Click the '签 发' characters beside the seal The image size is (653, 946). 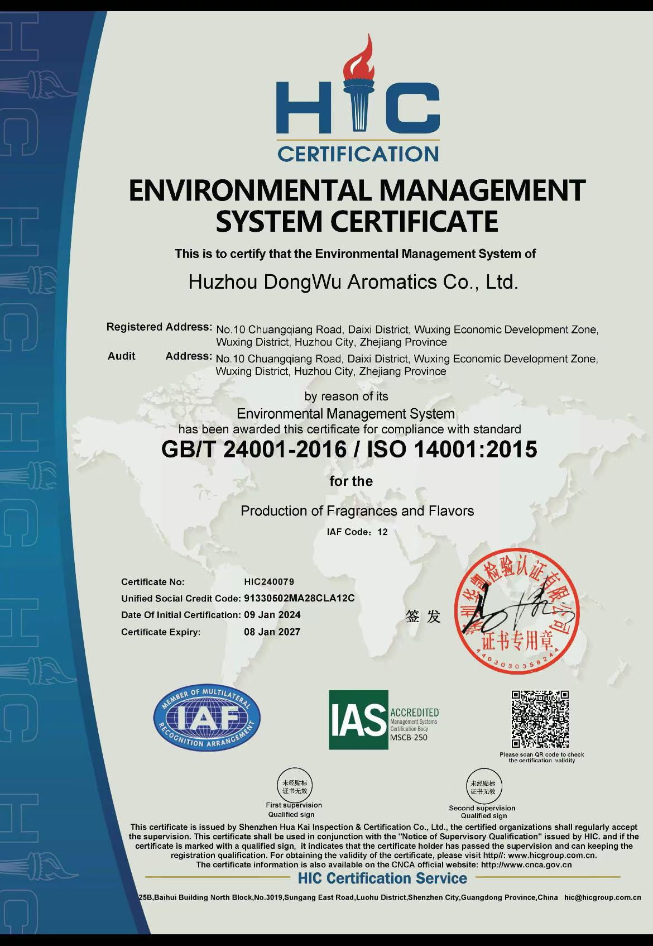(x=423, y=616)
